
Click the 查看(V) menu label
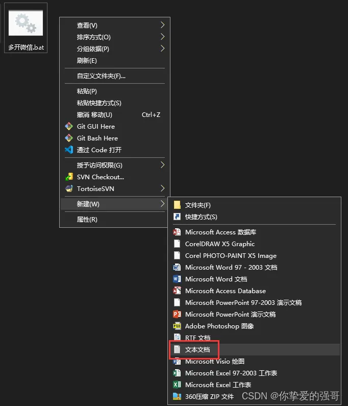coord(87,26)
